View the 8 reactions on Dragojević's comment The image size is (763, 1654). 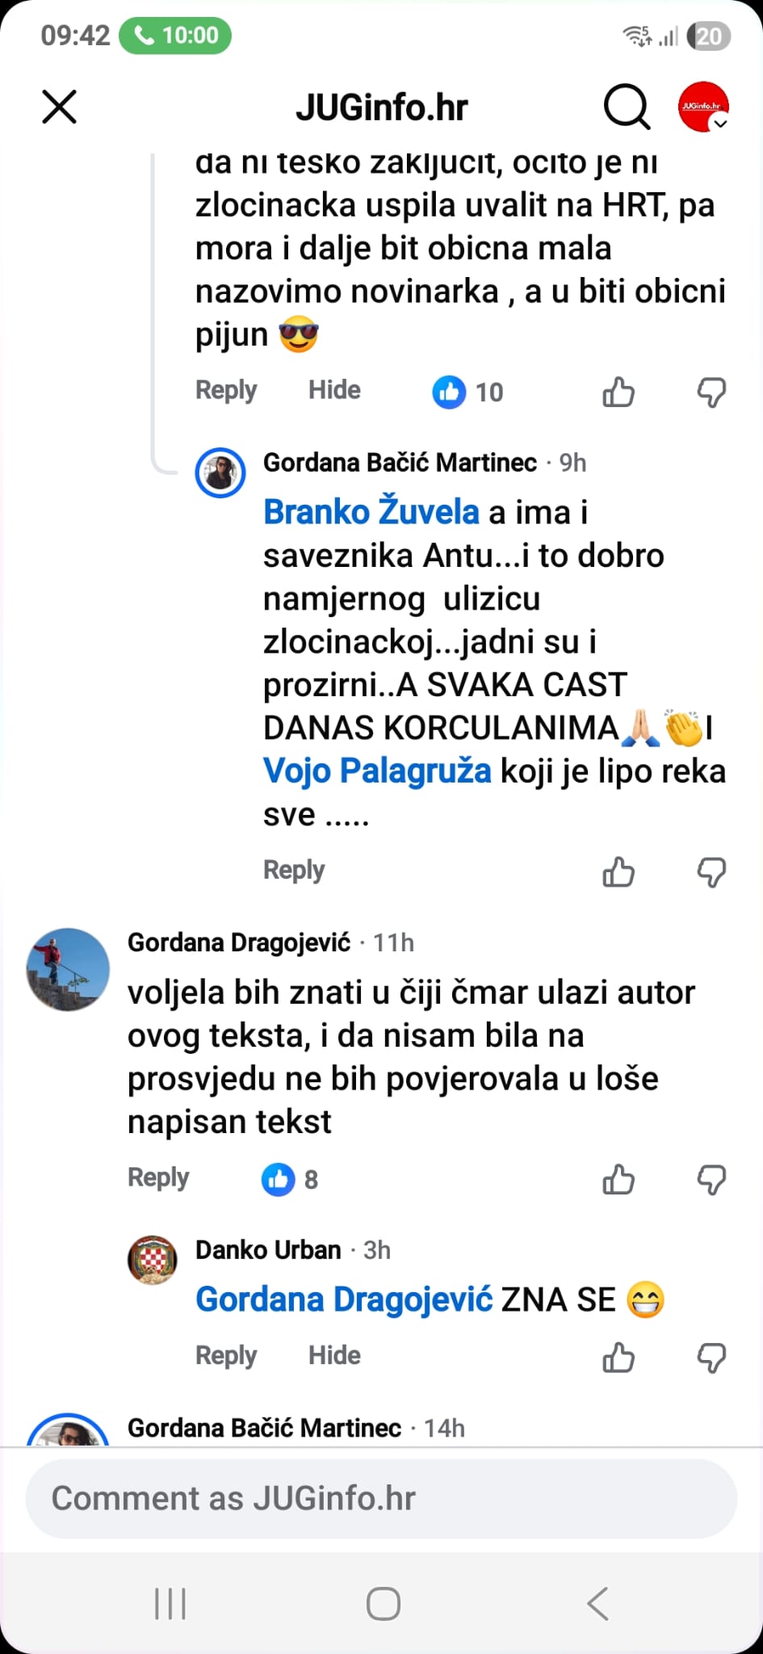pyautogui.click(x=290, y=1180)
